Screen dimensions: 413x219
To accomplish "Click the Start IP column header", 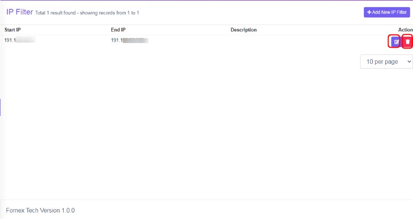I will click(12, 30).
